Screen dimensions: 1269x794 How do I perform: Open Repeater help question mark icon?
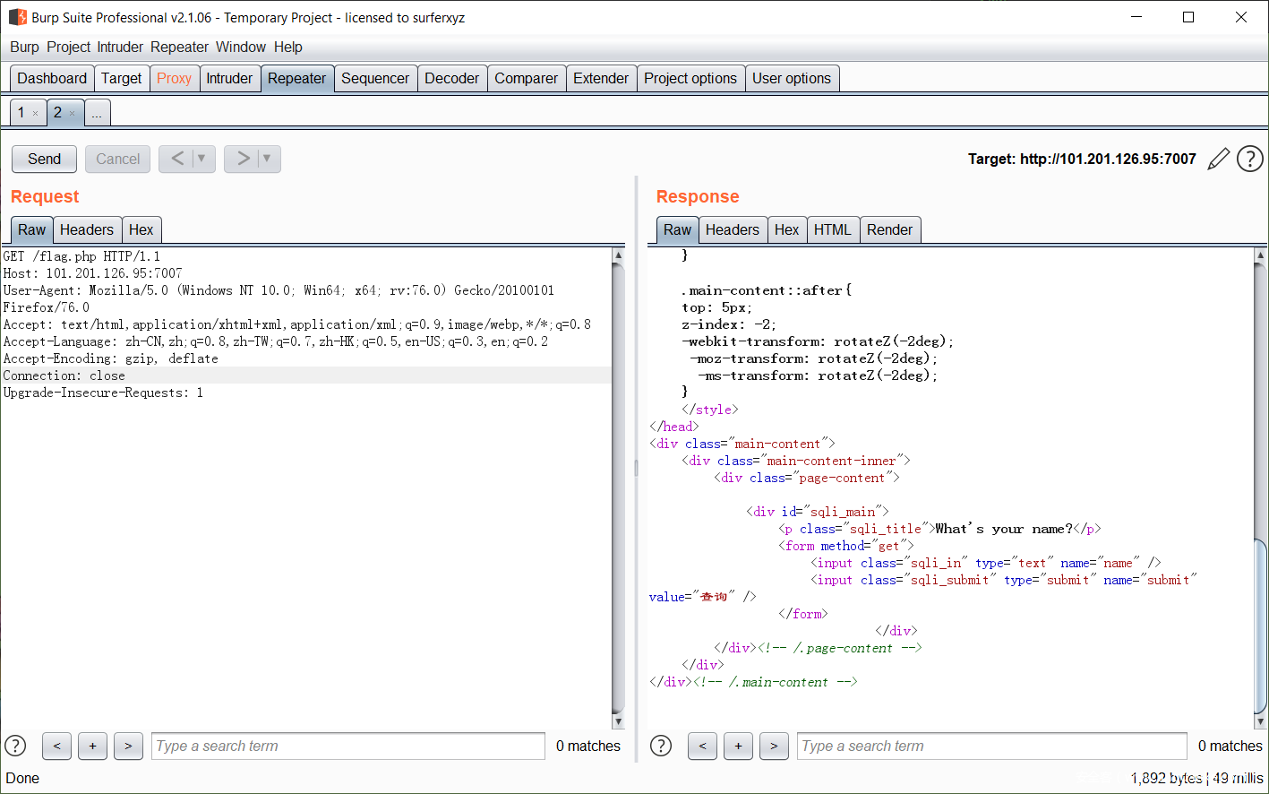pyautogui.click(x=1249, y=159)
